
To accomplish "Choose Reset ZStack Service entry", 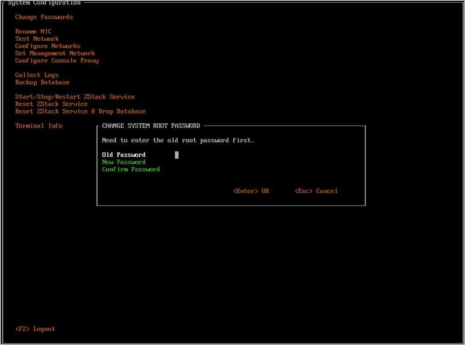I will click(51, 104).
